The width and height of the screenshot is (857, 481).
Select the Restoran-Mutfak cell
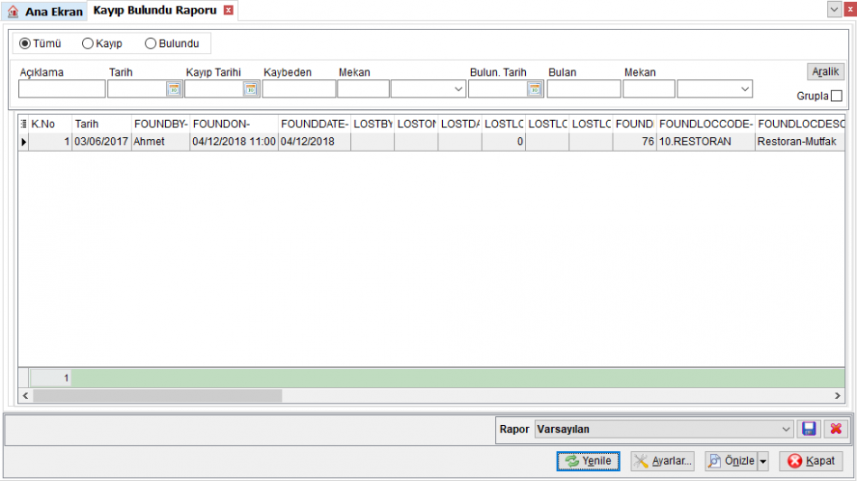click(800, 142)
